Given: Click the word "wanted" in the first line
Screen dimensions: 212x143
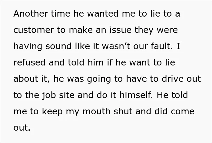Looking at the screenshot, I should point(103,14).
